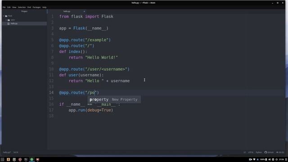Place cursor on 'from flask import Flask' line

86,17
